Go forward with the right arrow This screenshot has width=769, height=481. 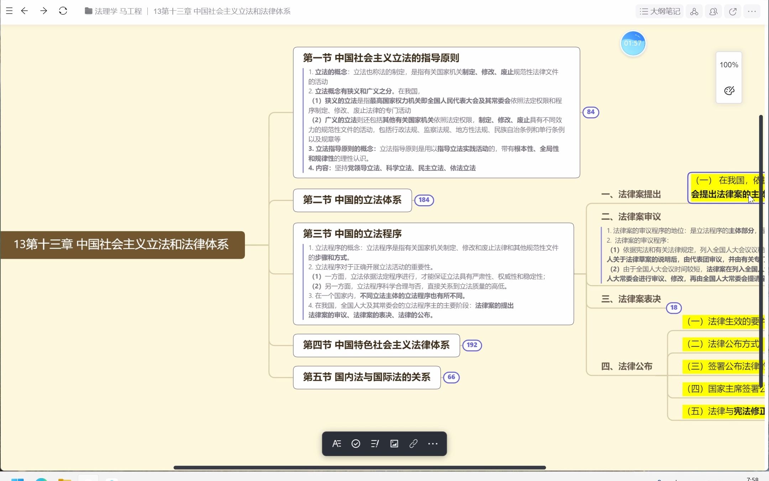[x=43, y=11]
